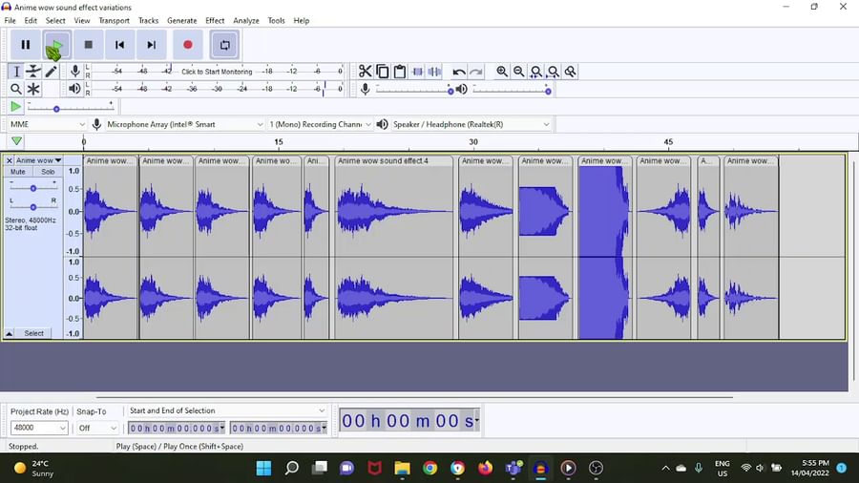This screenshot has height=483, width=859.
Task: Open Start and End of Selection dropdown
Action: point(226,410)
